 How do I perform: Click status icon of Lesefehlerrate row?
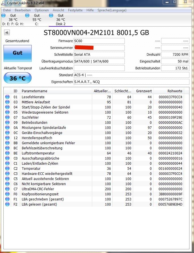click(7, 97)
